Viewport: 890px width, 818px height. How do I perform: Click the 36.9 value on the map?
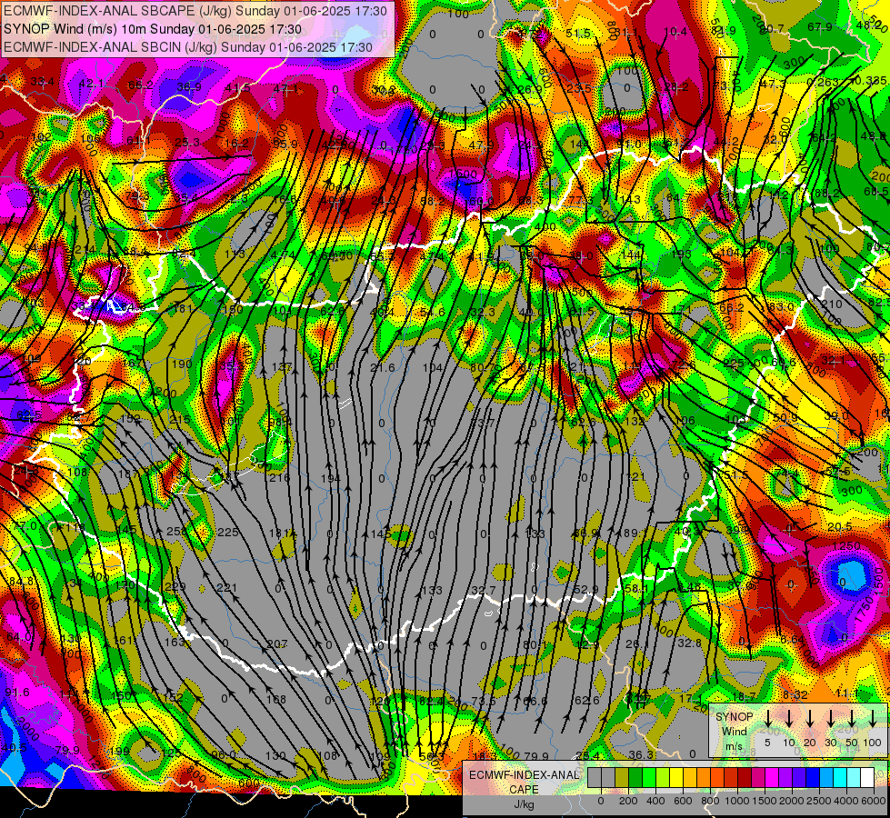coord(189,87)
